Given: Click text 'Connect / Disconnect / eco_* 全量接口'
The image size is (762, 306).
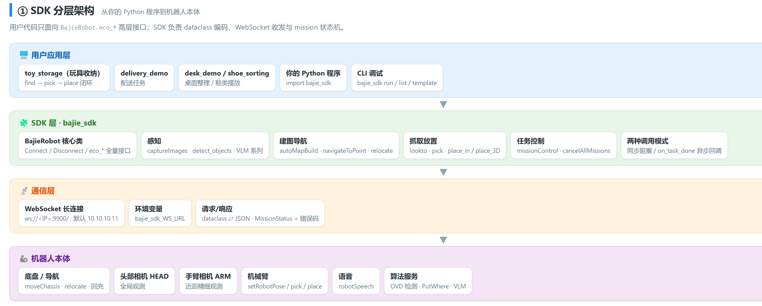Looking at the screenshot, I should click(78, 151).
